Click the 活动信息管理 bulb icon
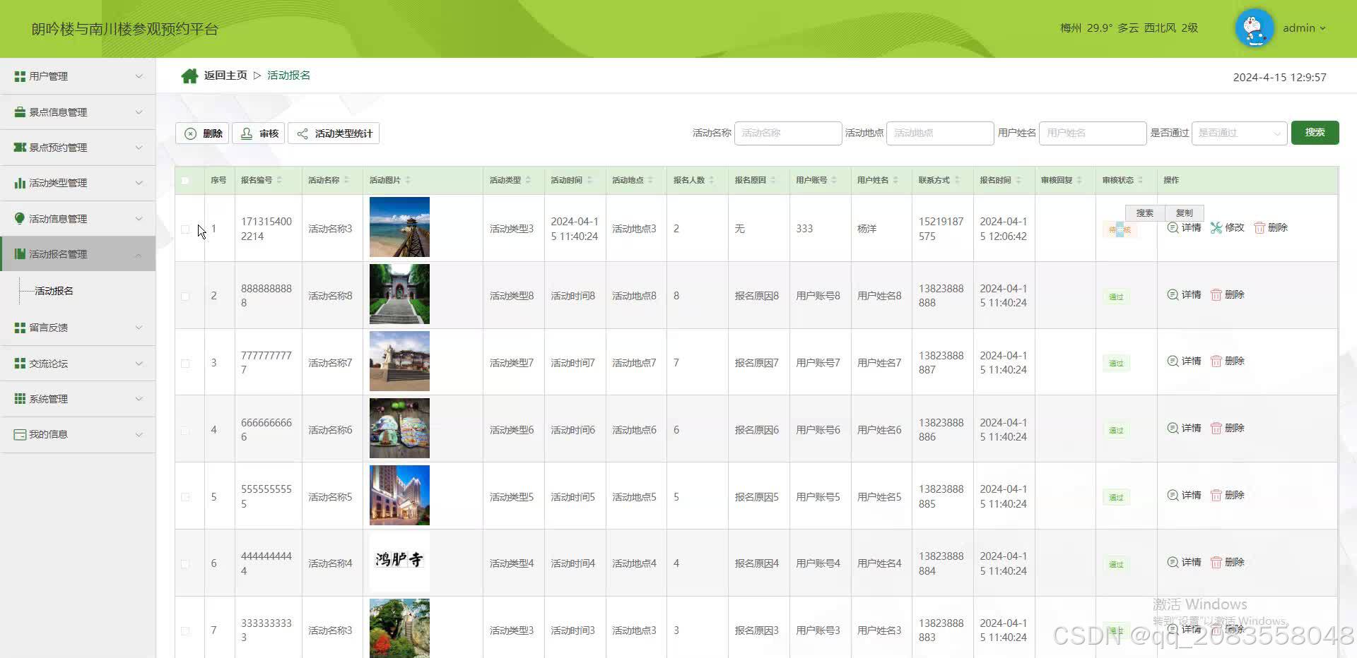 click(20, 219)
